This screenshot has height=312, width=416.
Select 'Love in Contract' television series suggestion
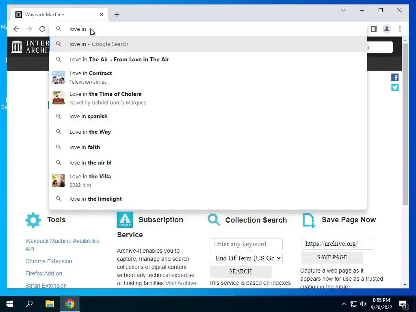click(208, 77)
